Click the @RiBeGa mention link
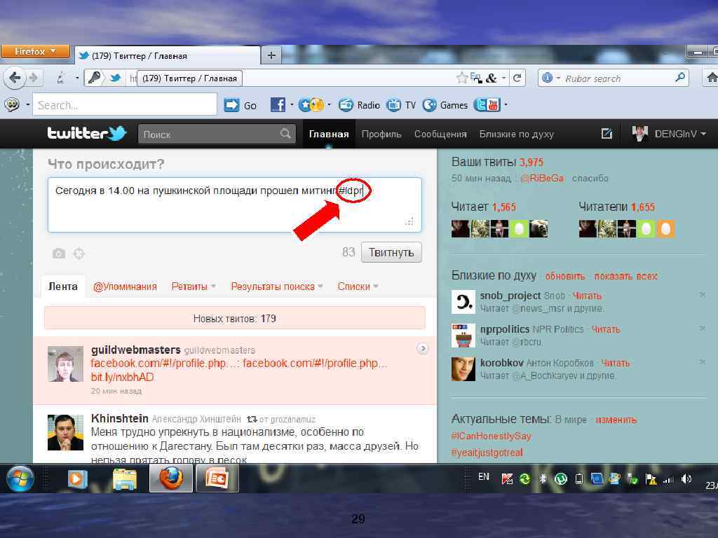The image size is (718, 538). click(542, 178)
